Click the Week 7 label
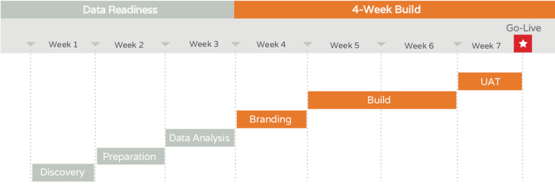Viewport: 555px width, 192px height. tap(486, 46)
